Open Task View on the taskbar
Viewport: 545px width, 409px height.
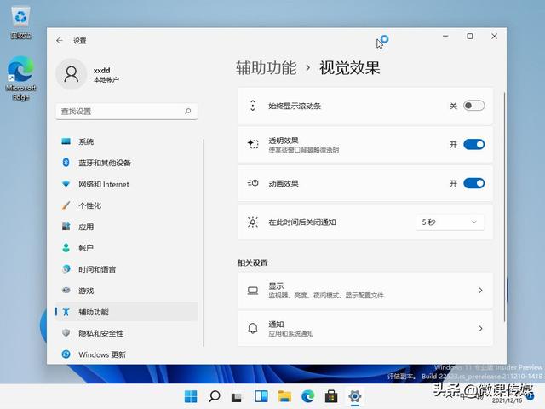pyautogui.click(x=237, y=397)
